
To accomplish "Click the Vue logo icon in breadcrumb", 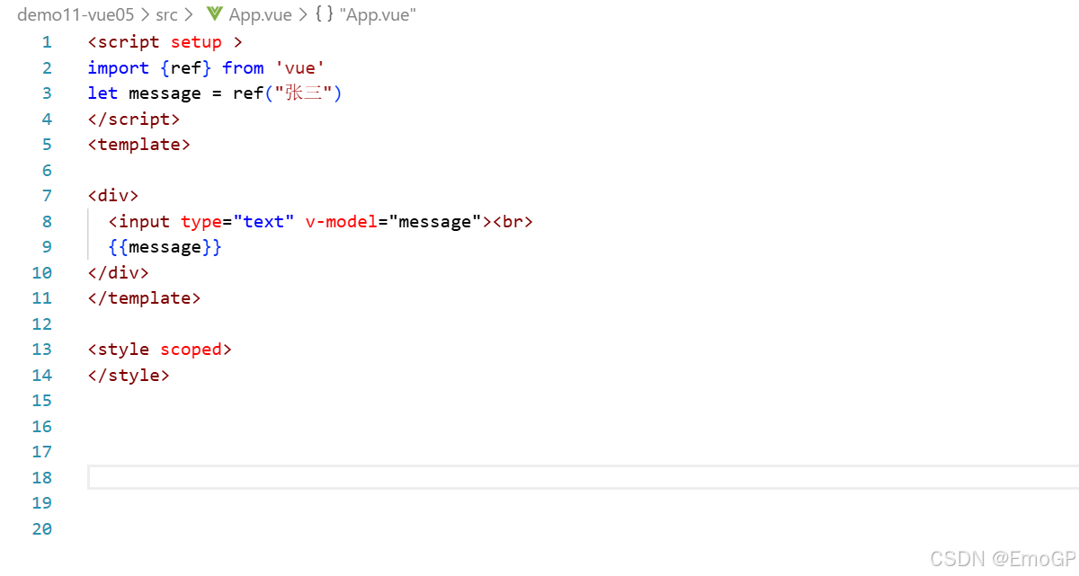I will 214,14.
